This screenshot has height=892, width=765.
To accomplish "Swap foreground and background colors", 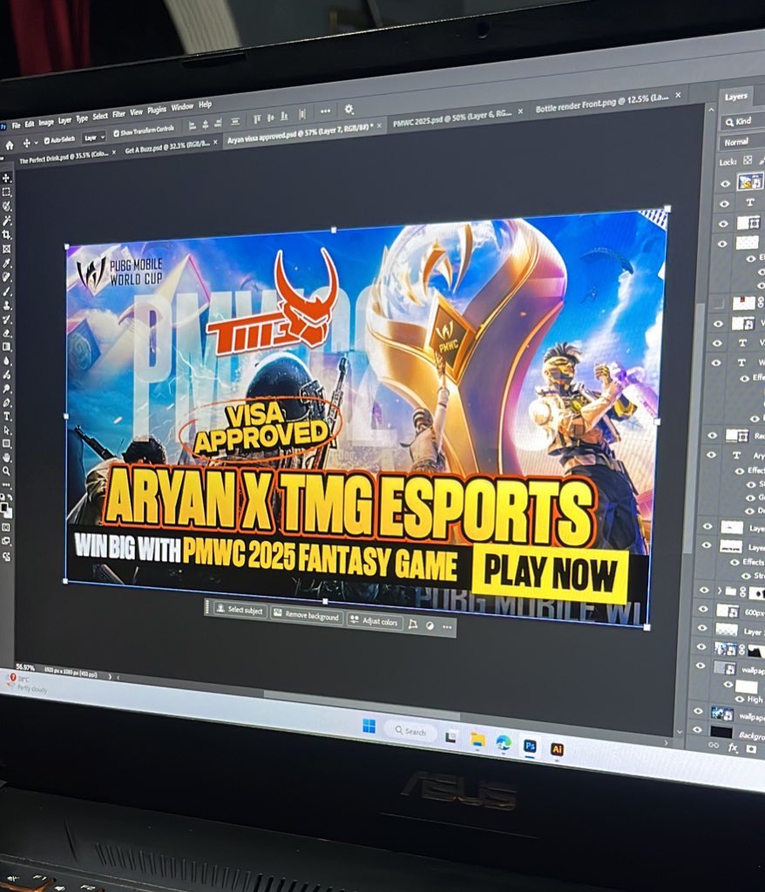I will tap(10, 498).
